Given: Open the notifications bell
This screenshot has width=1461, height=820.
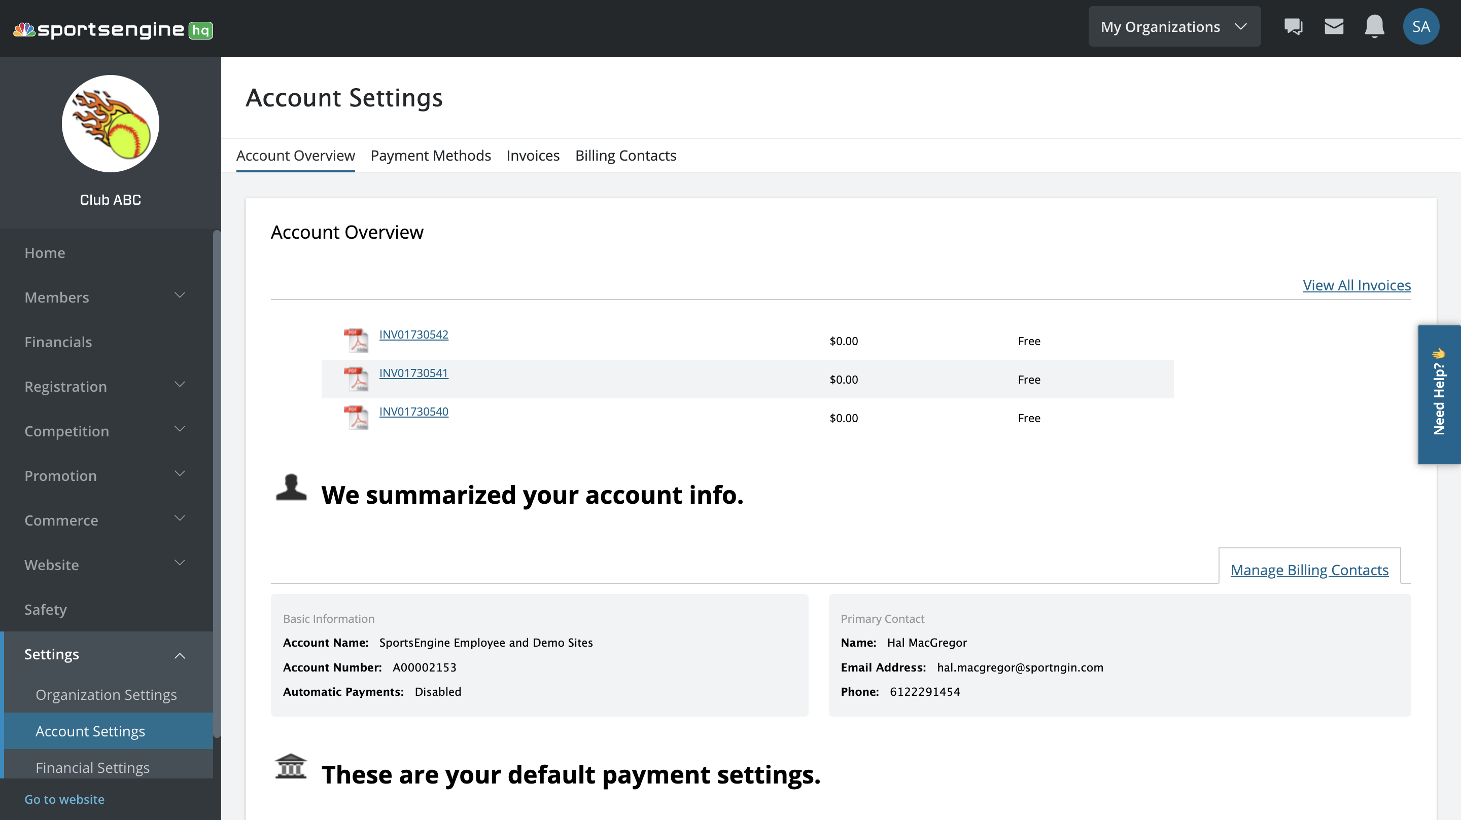Looking at the screenshot, I should tap(1374, 27).
